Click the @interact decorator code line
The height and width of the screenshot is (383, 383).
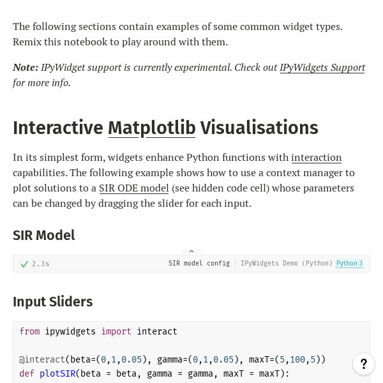pyautogui.click(x=172, y=359)
